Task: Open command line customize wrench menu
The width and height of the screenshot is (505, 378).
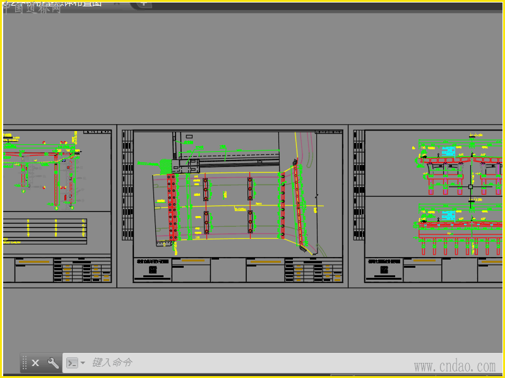Action: 53,363
